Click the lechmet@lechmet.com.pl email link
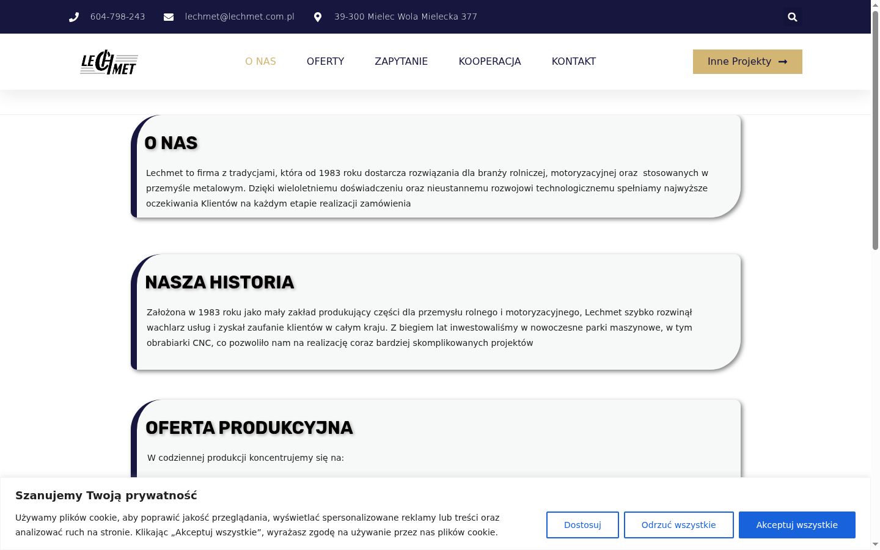The height and width of the screenshot is (550, 880). (240, 17)
